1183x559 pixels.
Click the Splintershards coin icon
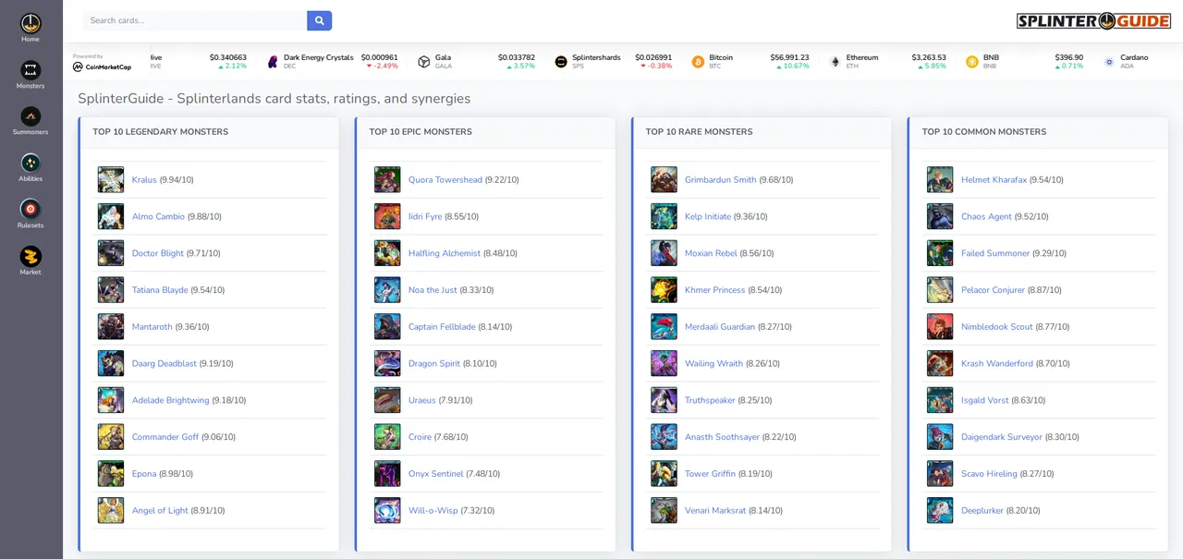[x=561, y=62]
